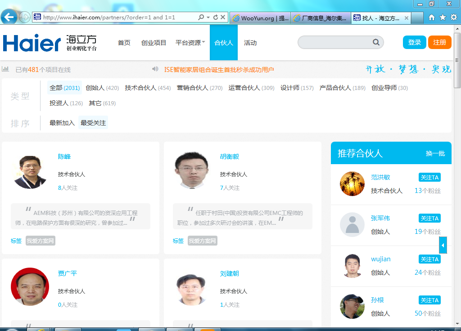The height and width of the screenshot is (331, 461).
Task: Open 活动 navigation item
Action: (x=250, y=43)
